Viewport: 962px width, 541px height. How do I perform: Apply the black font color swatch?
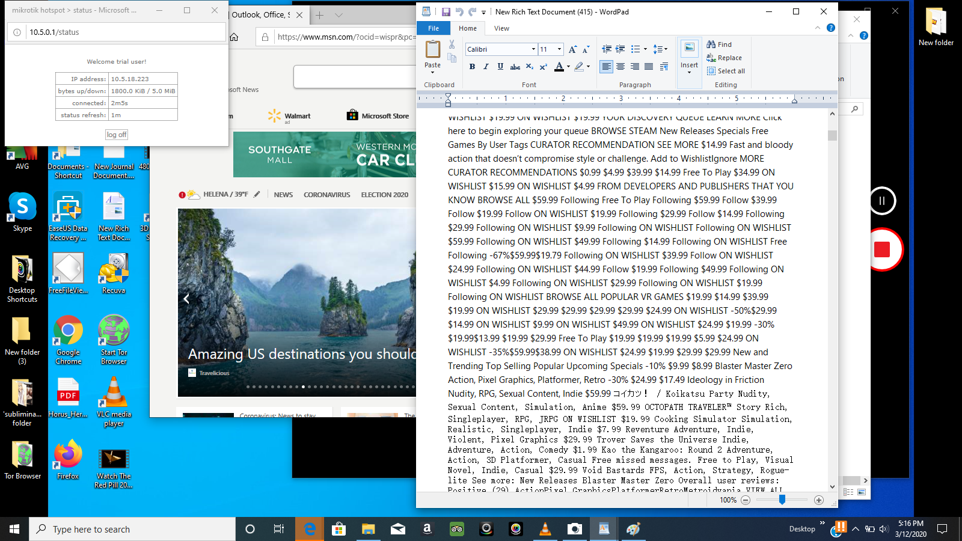pos(559,67)
